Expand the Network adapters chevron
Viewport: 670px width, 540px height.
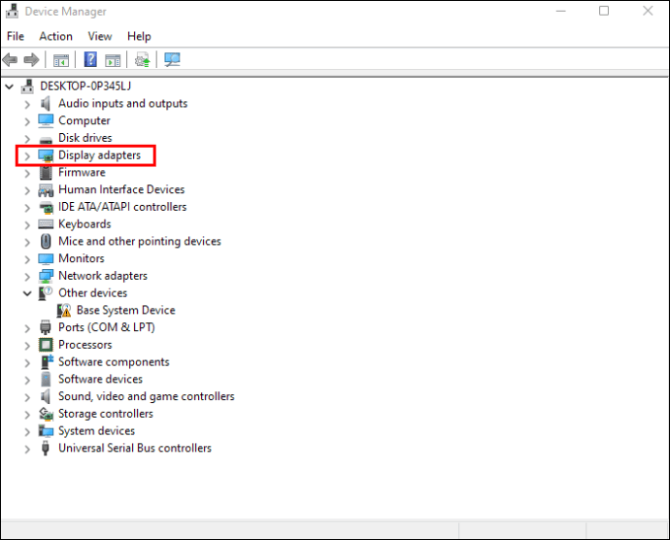point(27,276)
